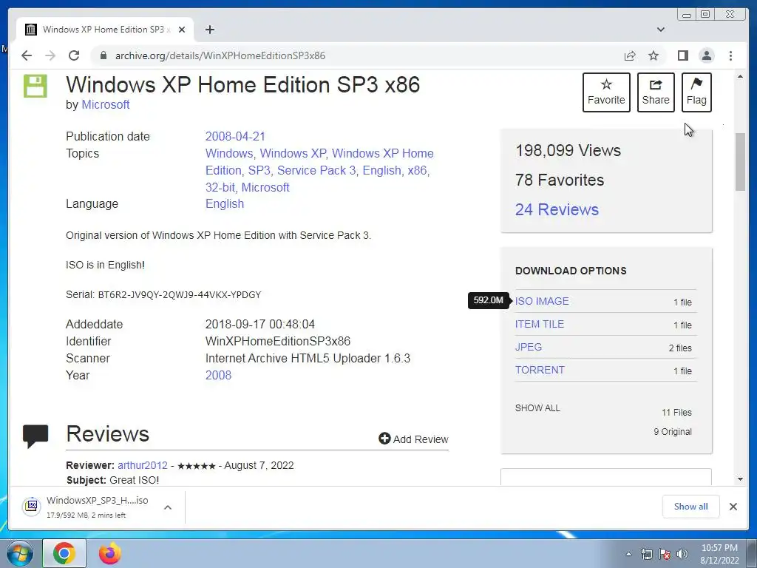Click the Chrome taskbar icon
The image size is (757, 568).
pyautogui.click(x=64, y=553)
